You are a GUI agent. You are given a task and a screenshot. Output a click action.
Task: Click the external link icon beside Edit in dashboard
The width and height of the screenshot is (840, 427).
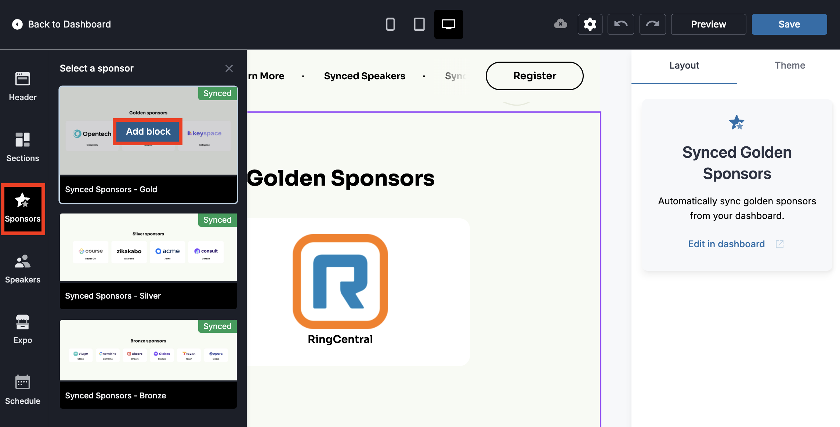point(779,244)
